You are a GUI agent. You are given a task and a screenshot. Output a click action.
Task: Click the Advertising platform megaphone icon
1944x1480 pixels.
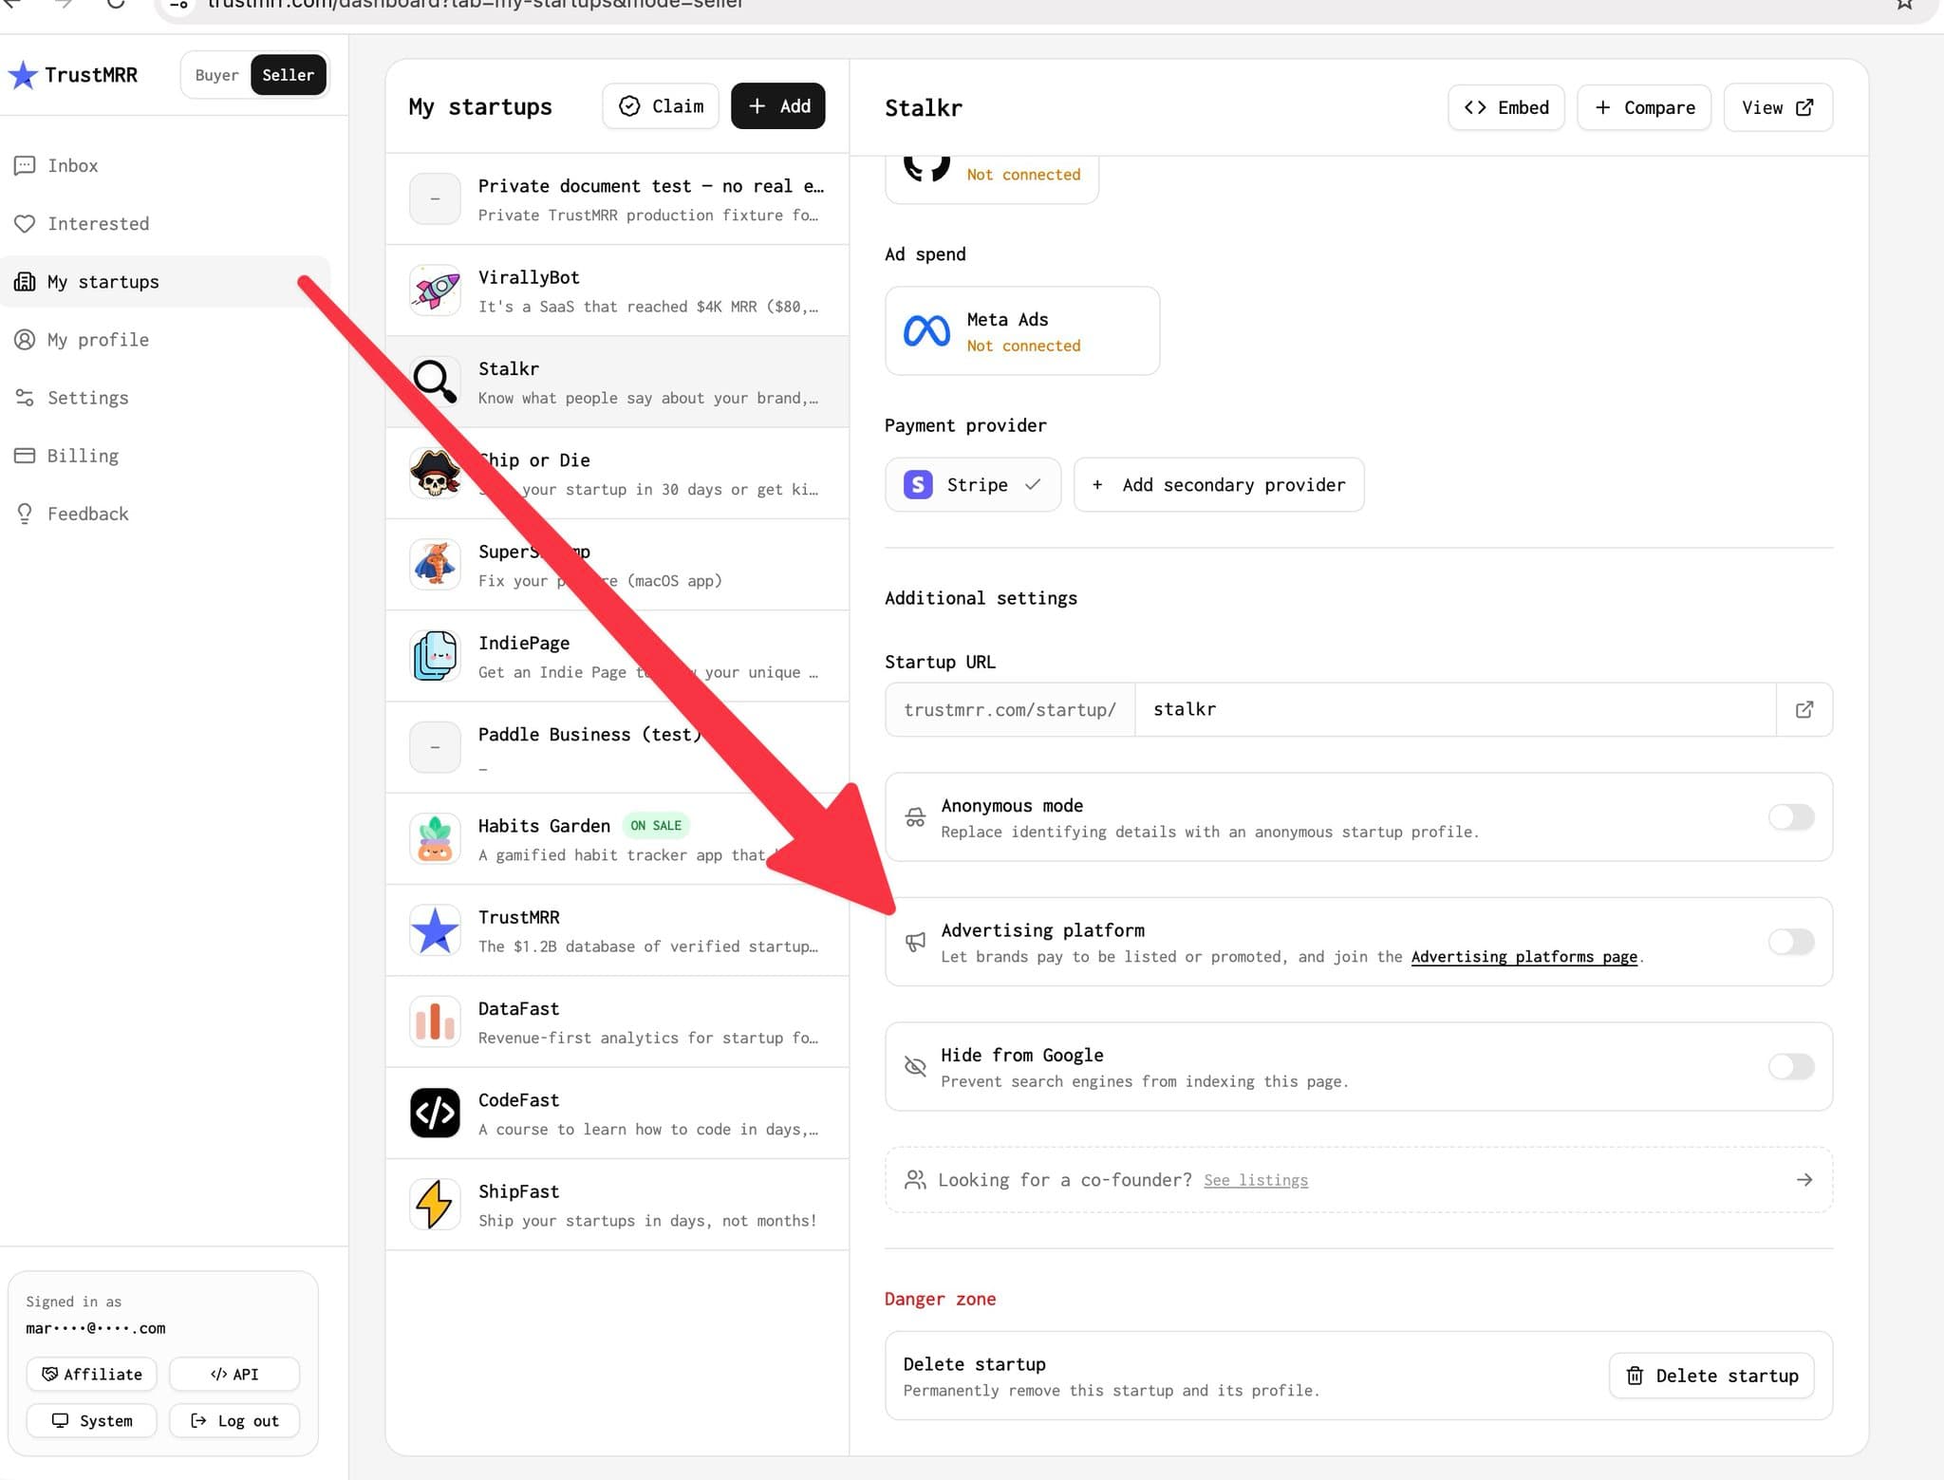(915, 942)
